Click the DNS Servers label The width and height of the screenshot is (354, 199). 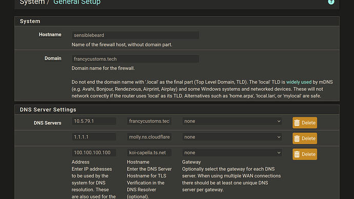pos(47,123)
